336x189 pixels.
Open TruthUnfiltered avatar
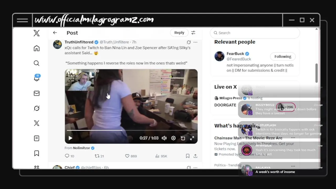pos(57,44)
